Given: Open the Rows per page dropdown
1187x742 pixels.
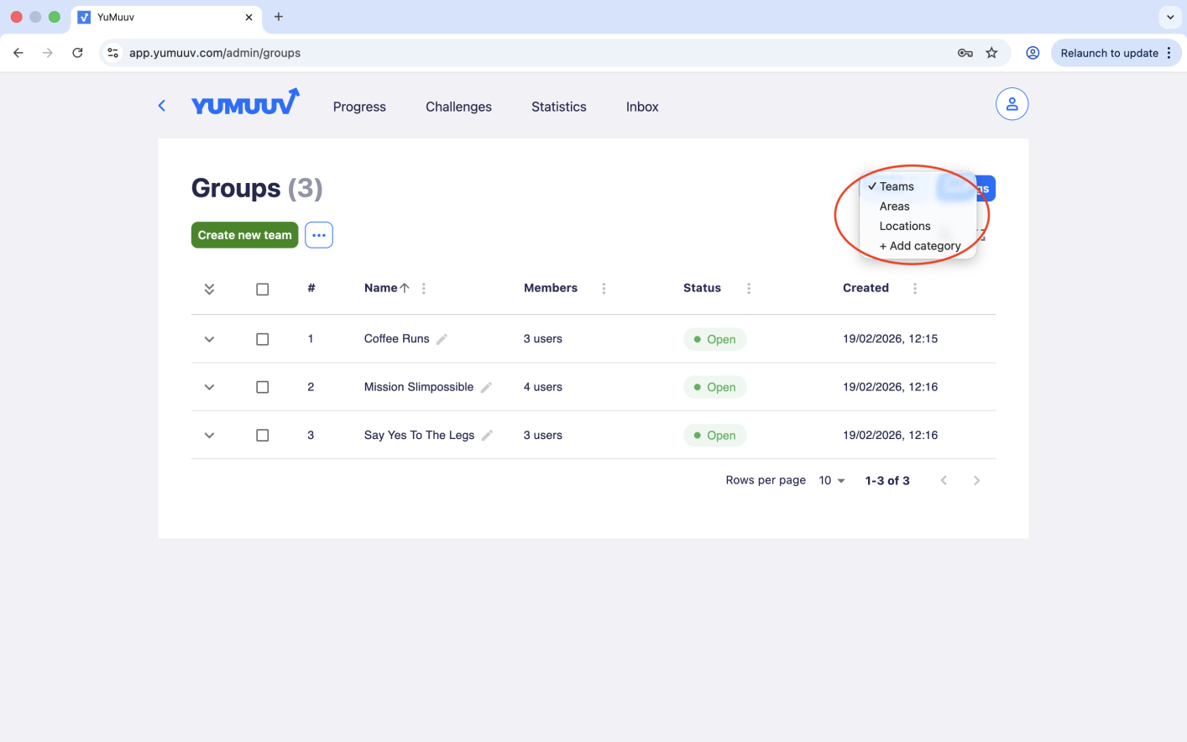Looking at the screenshot, I should [x=829, y=480].
